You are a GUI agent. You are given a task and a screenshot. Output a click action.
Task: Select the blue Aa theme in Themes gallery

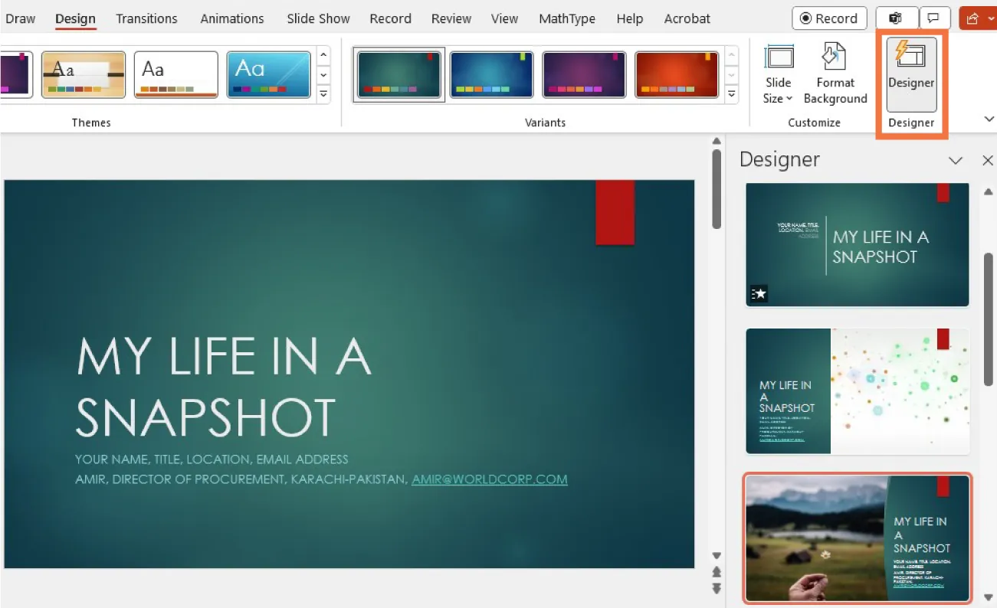click(x=268, y=74)
